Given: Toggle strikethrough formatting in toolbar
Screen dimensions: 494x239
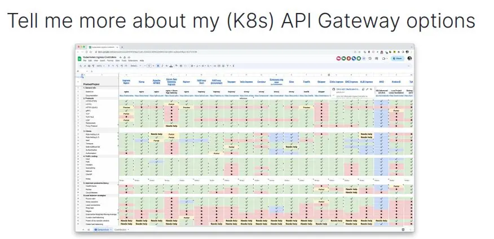Looking at the screenshot, I should (167, 66).
